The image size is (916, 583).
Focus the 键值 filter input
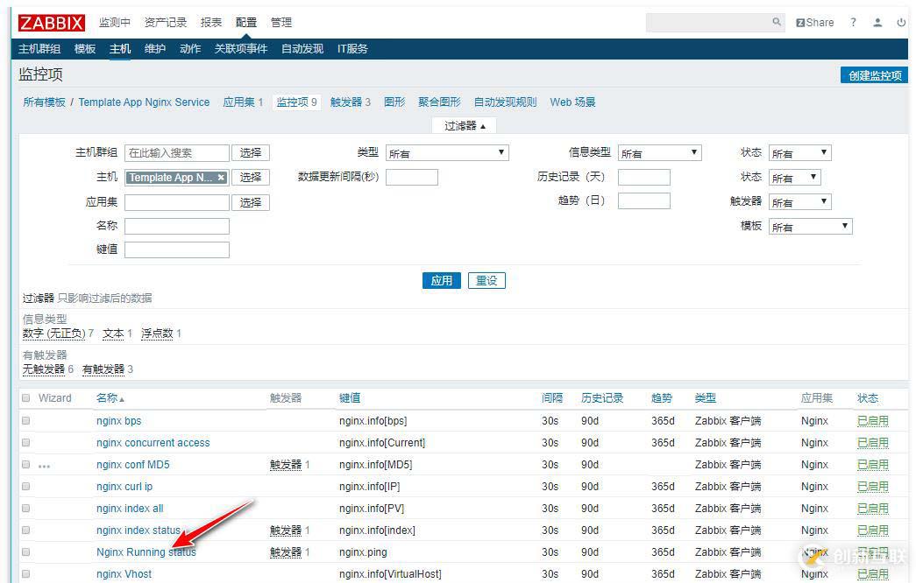click(177, 250)
